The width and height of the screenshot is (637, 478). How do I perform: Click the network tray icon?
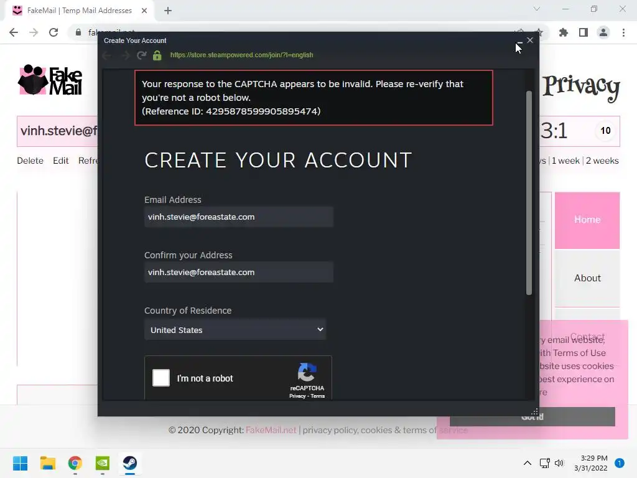click(544, 463)
